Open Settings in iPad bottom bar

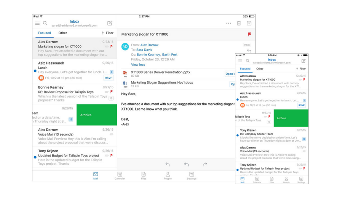192,175
